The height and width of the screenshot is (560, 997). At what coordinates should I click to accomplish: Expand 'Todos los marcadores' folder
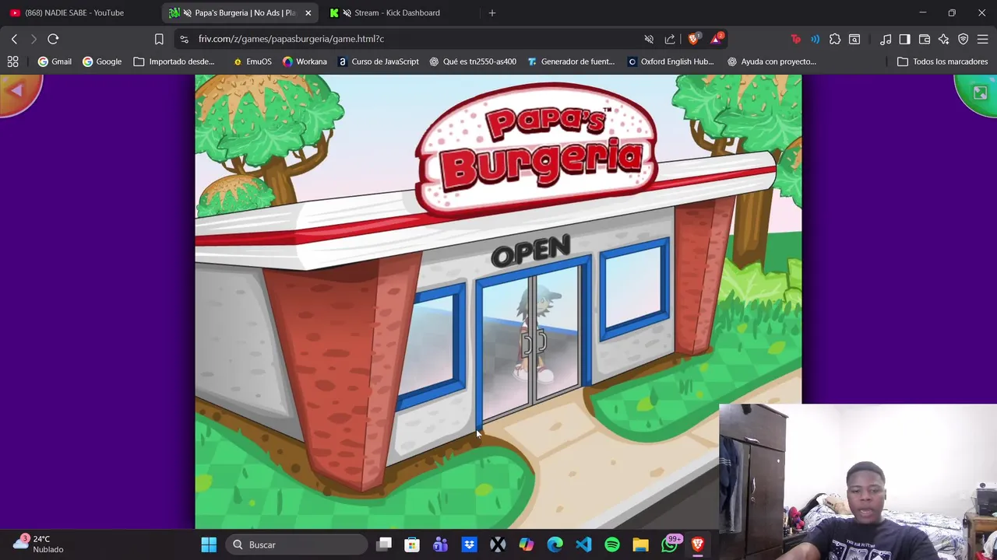942,61
